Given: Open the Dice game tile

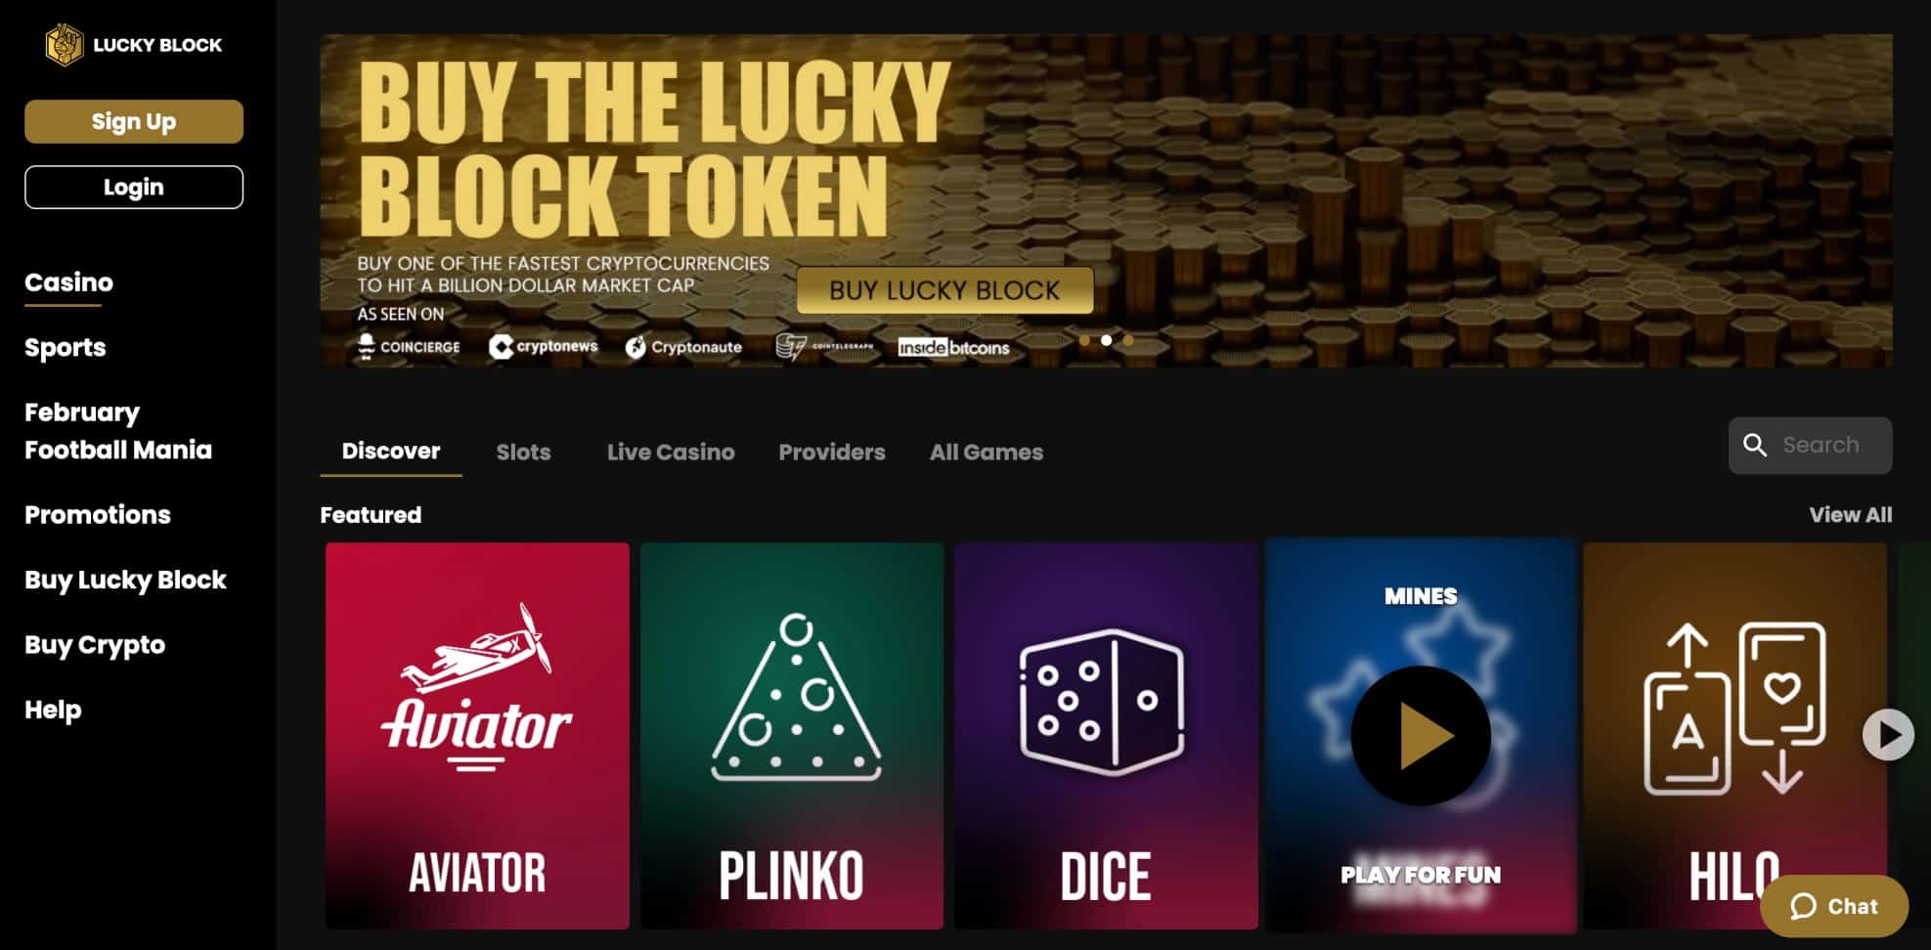Looking at the screenshot, I should pyautogui.click(x=1106, y=736).
